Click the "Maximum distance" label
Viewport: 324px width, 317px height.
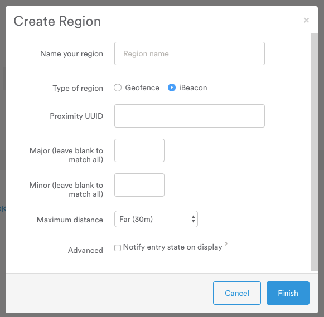(x=70, y=220)
